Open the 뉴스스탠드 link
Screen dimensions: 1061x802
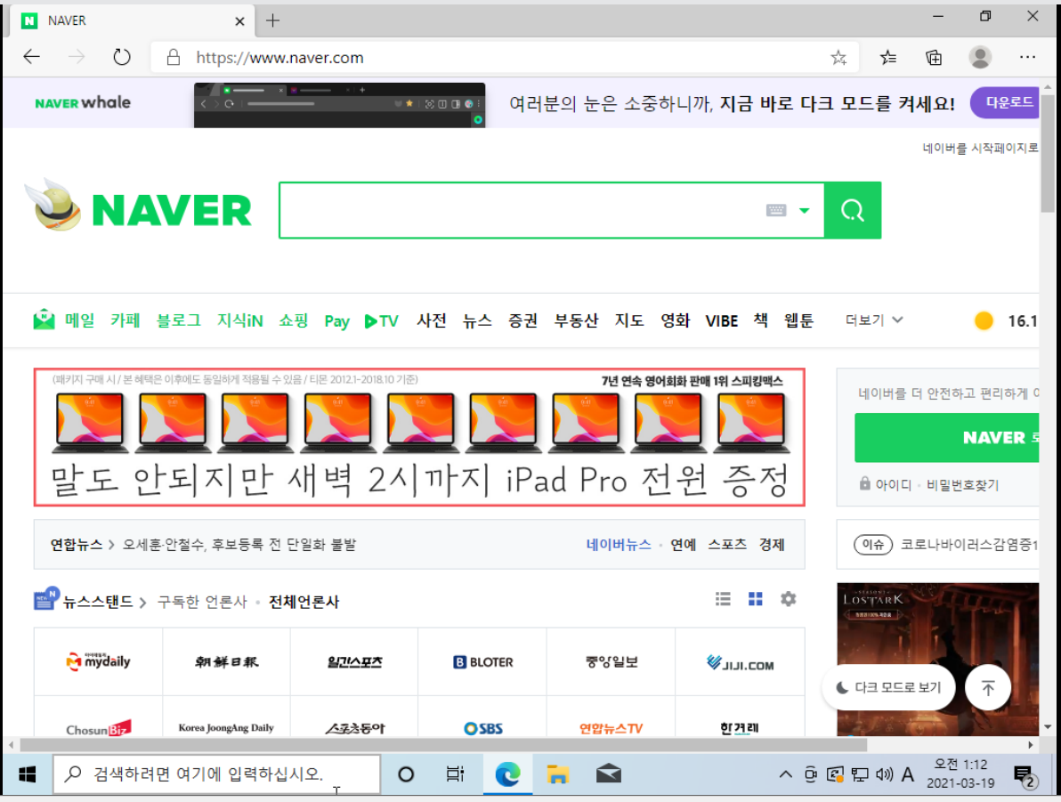[98, 602]
